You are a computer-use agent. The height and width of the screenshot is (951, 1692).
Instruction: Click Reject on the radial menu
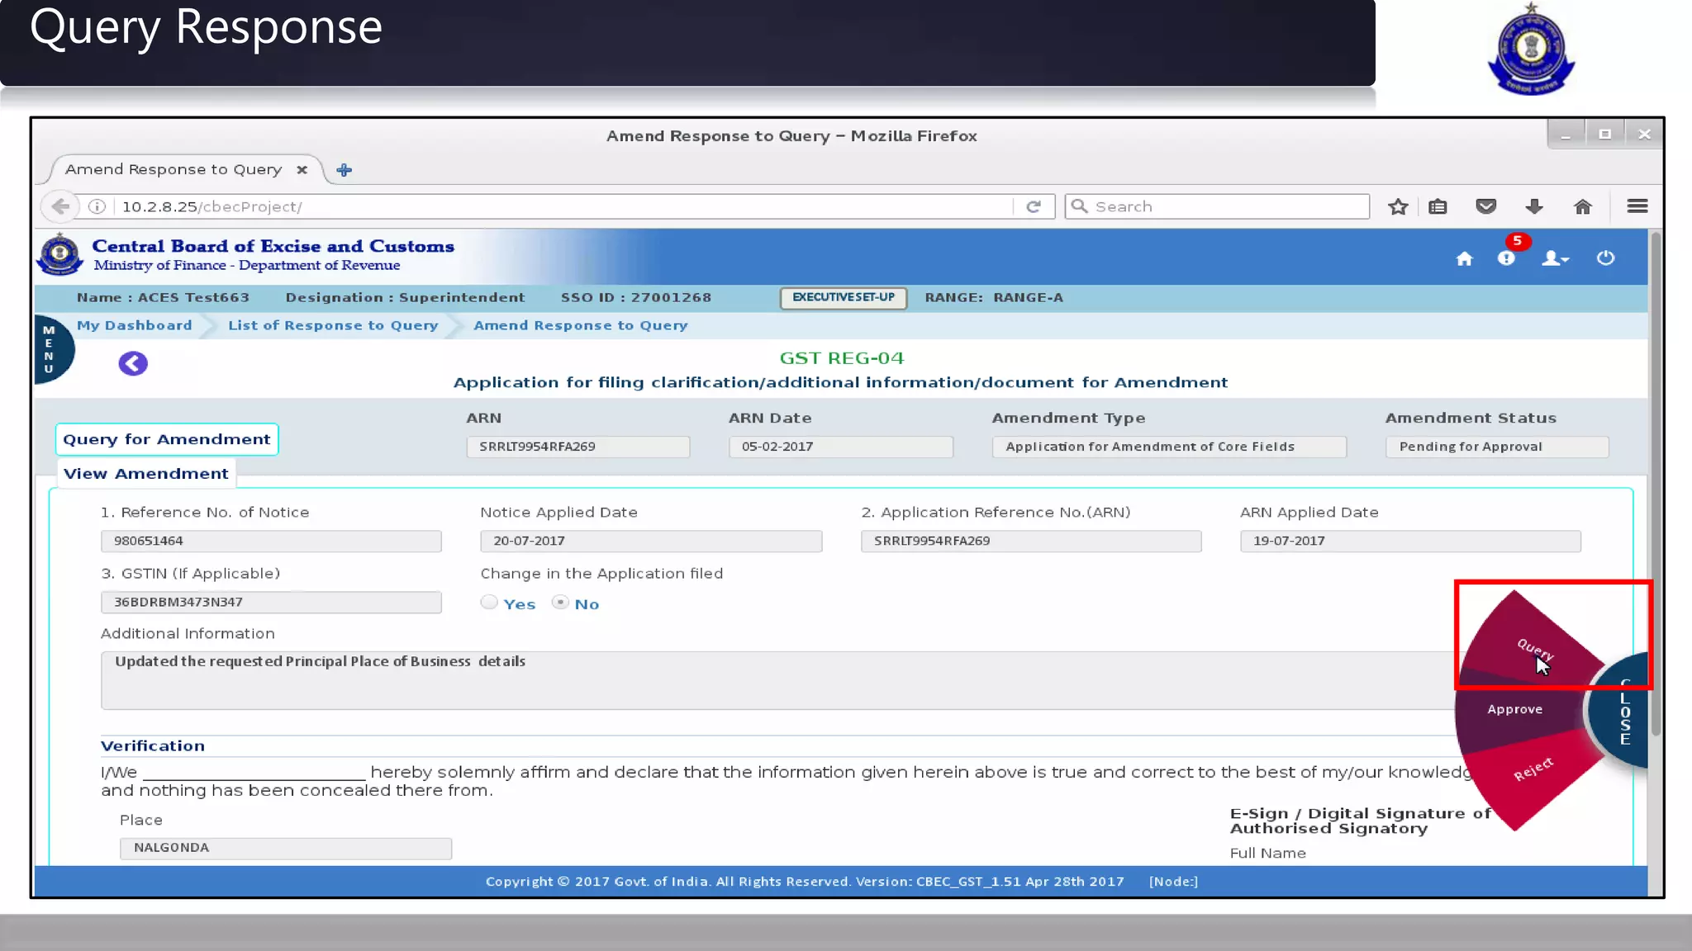point(1533,769)
